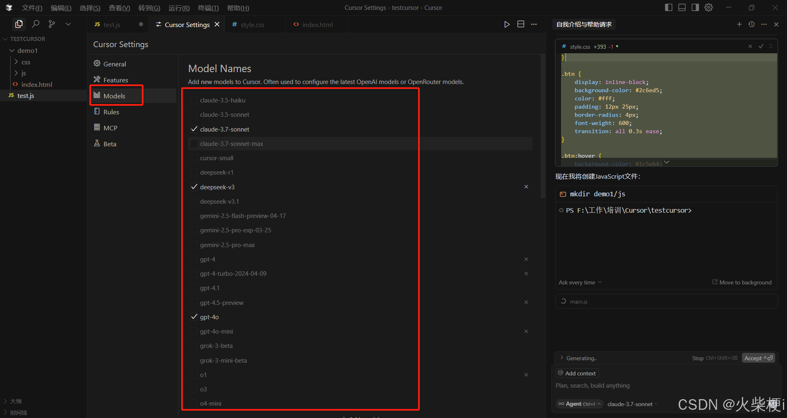Open the Search magnifier icon
787x418 pixels.
(36, 24)
